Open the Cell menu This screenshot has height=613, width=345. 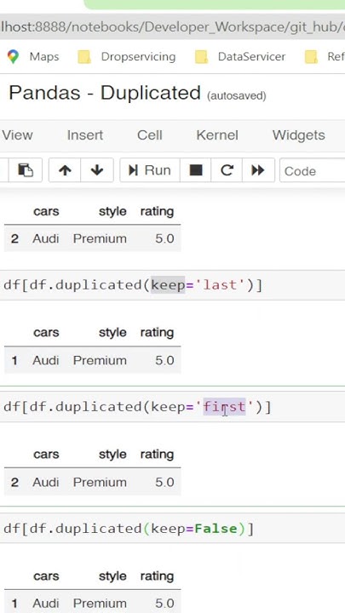pos(149,135)
